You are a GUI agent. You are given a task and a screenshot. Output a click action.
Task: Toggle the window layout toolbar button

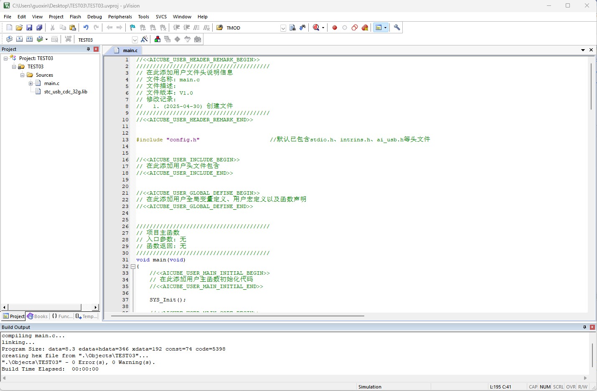379,28
